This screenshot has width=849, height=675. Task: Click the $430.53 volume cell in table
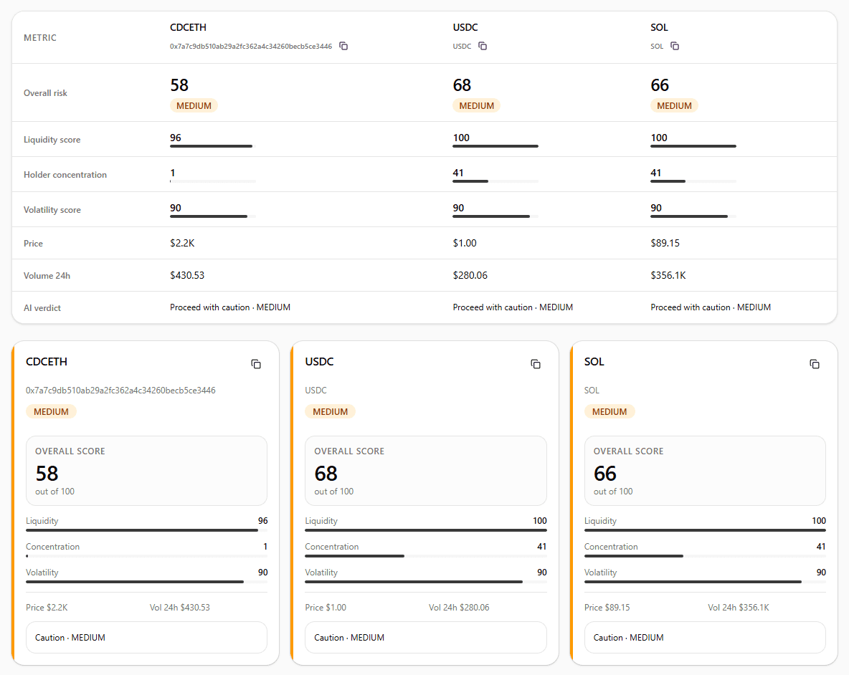tap(187, 275)
